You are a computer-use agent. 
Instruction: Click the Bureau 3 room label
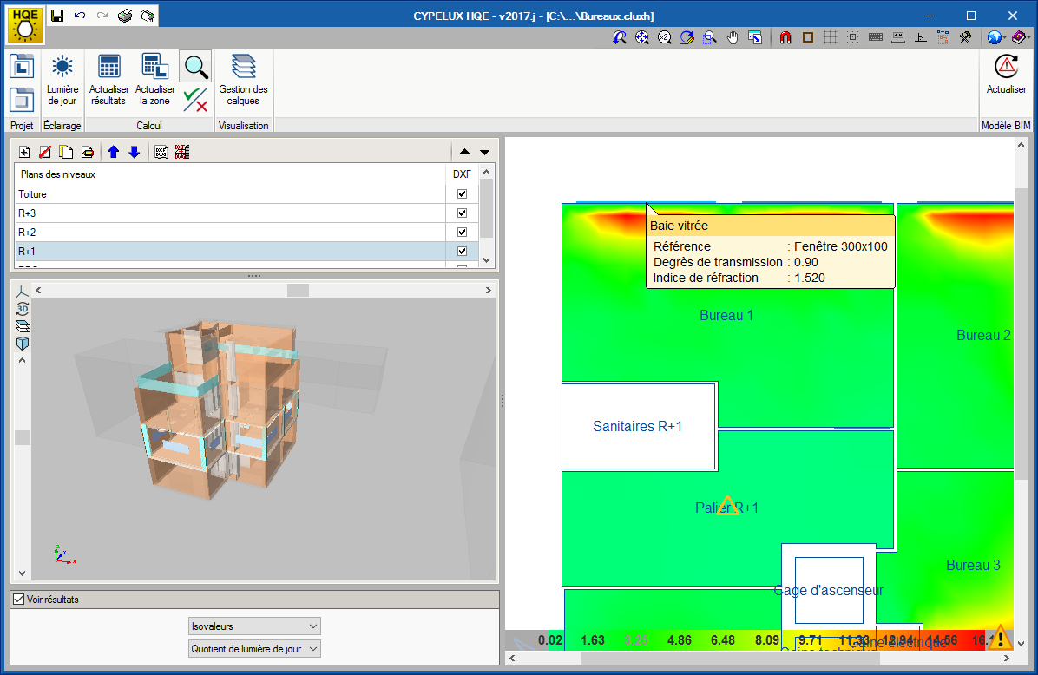(973, 565)
